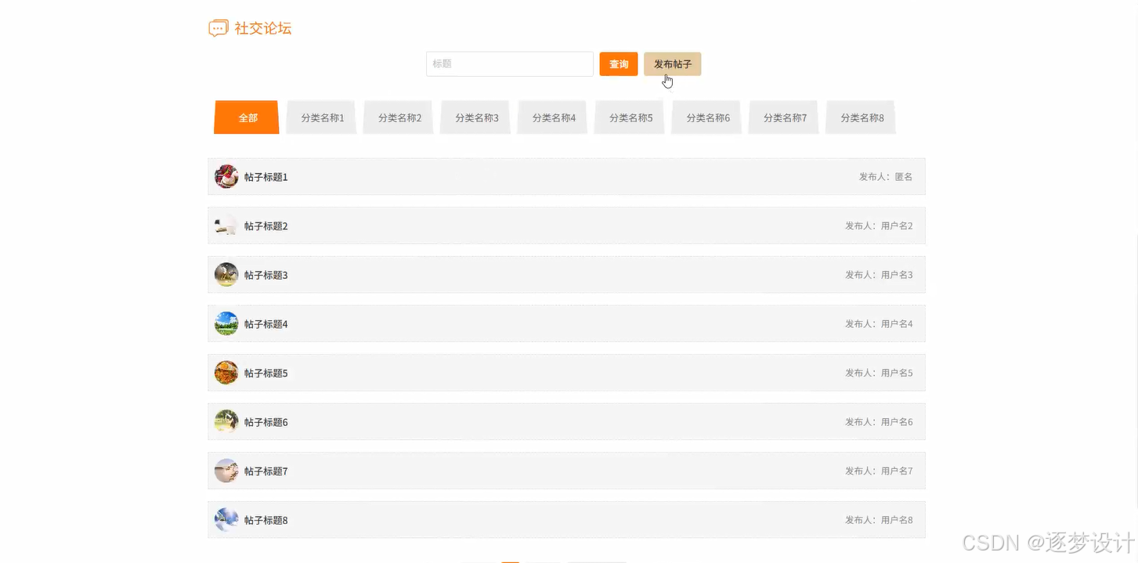The height and width of the screenshot is (563, 1138).
Task: Click the avatar thumbnail of 帖子标题5
Action: click(226, 373)
